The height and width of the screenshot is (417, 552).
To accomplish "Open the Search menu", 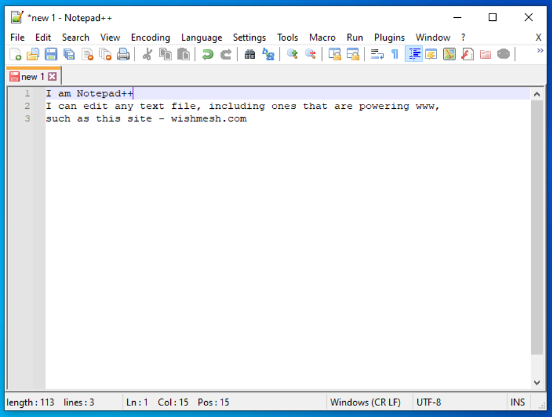I will pyautogui.click(x=76, y=38).
